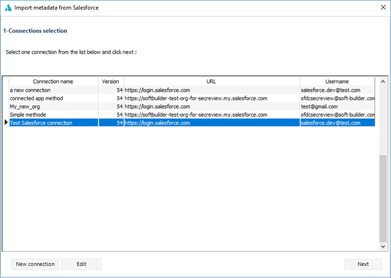Screen dimensions: 391x278
Task: Select the 'connected app method' connection
Action: (53, 98)
